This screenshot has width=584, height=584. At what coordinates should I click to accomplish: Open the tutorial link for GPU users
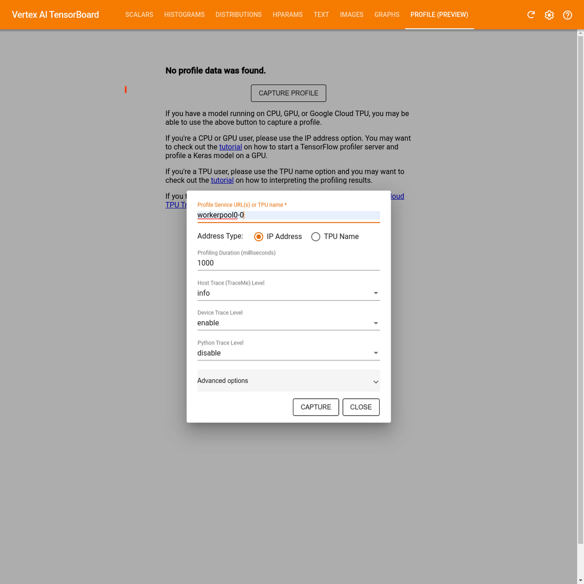pos(230,147)
